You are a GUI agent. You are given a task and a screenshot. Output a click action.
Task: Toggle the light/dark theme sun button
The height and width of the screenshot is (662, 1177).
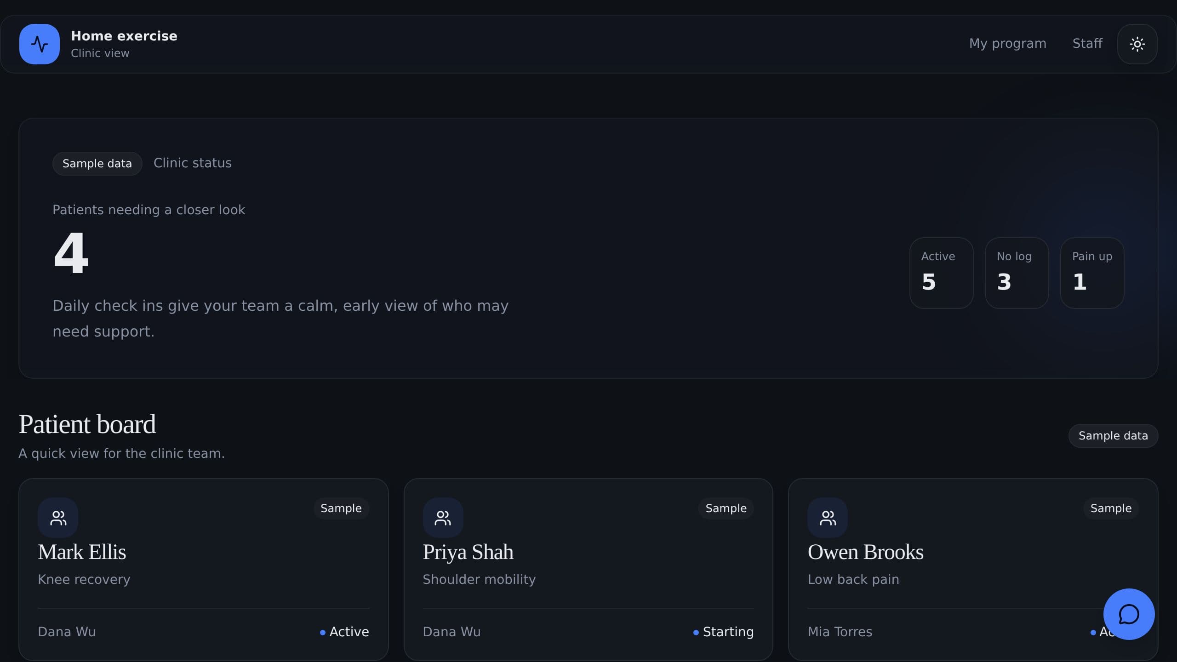pos(1137,44)
